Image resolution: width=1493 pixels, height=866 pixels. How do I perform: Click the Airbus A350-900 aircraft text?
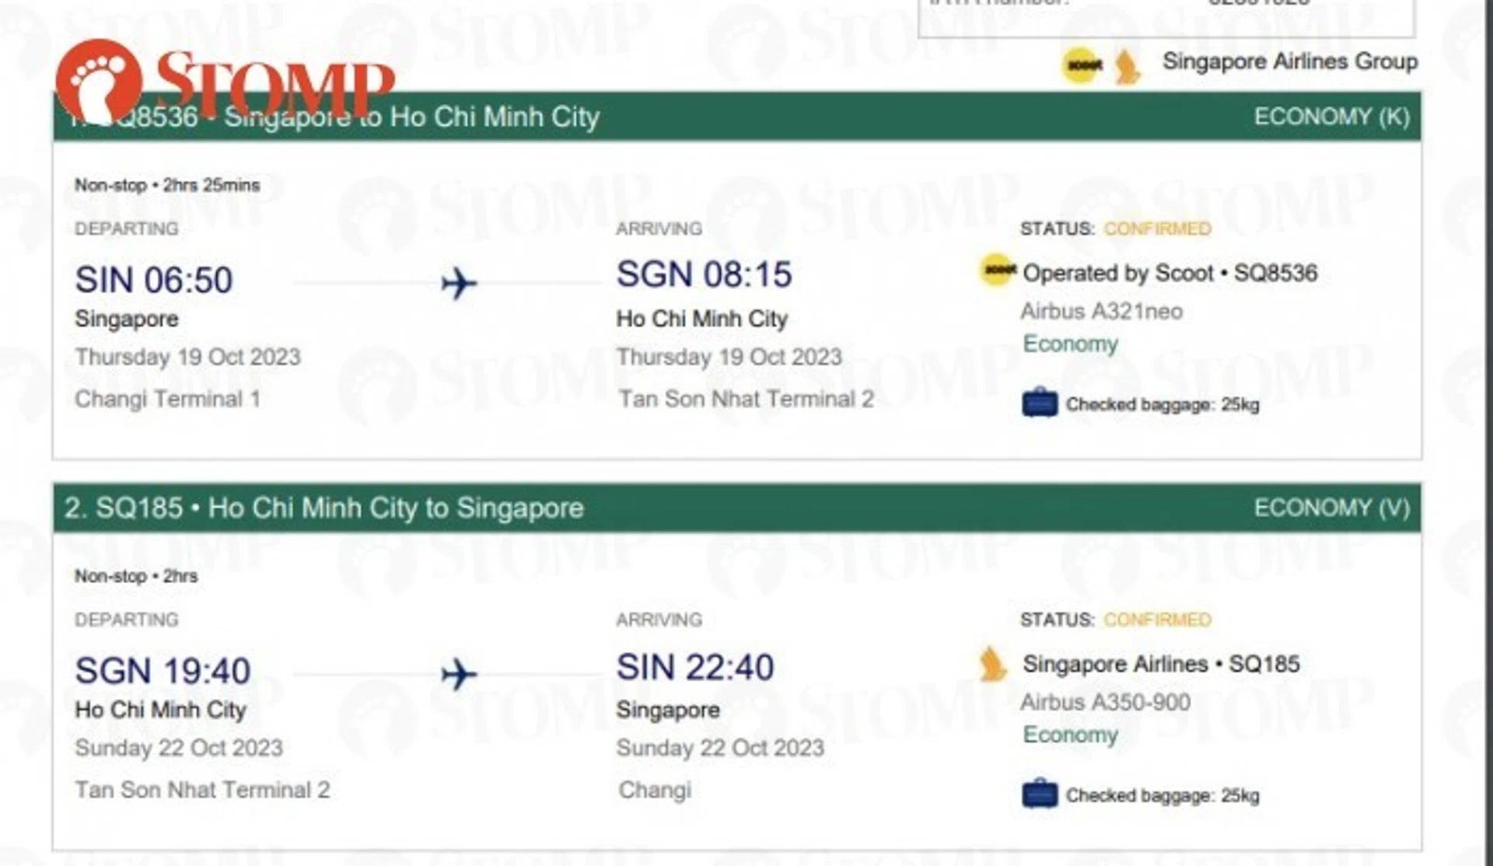(x=1105, y=702)
